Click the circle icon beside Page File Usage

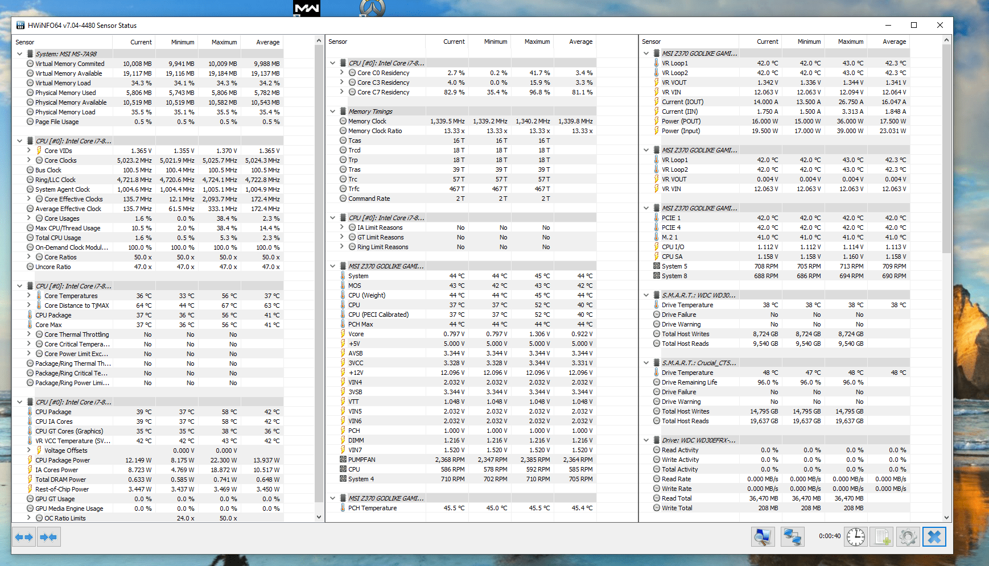pos(30,122)
